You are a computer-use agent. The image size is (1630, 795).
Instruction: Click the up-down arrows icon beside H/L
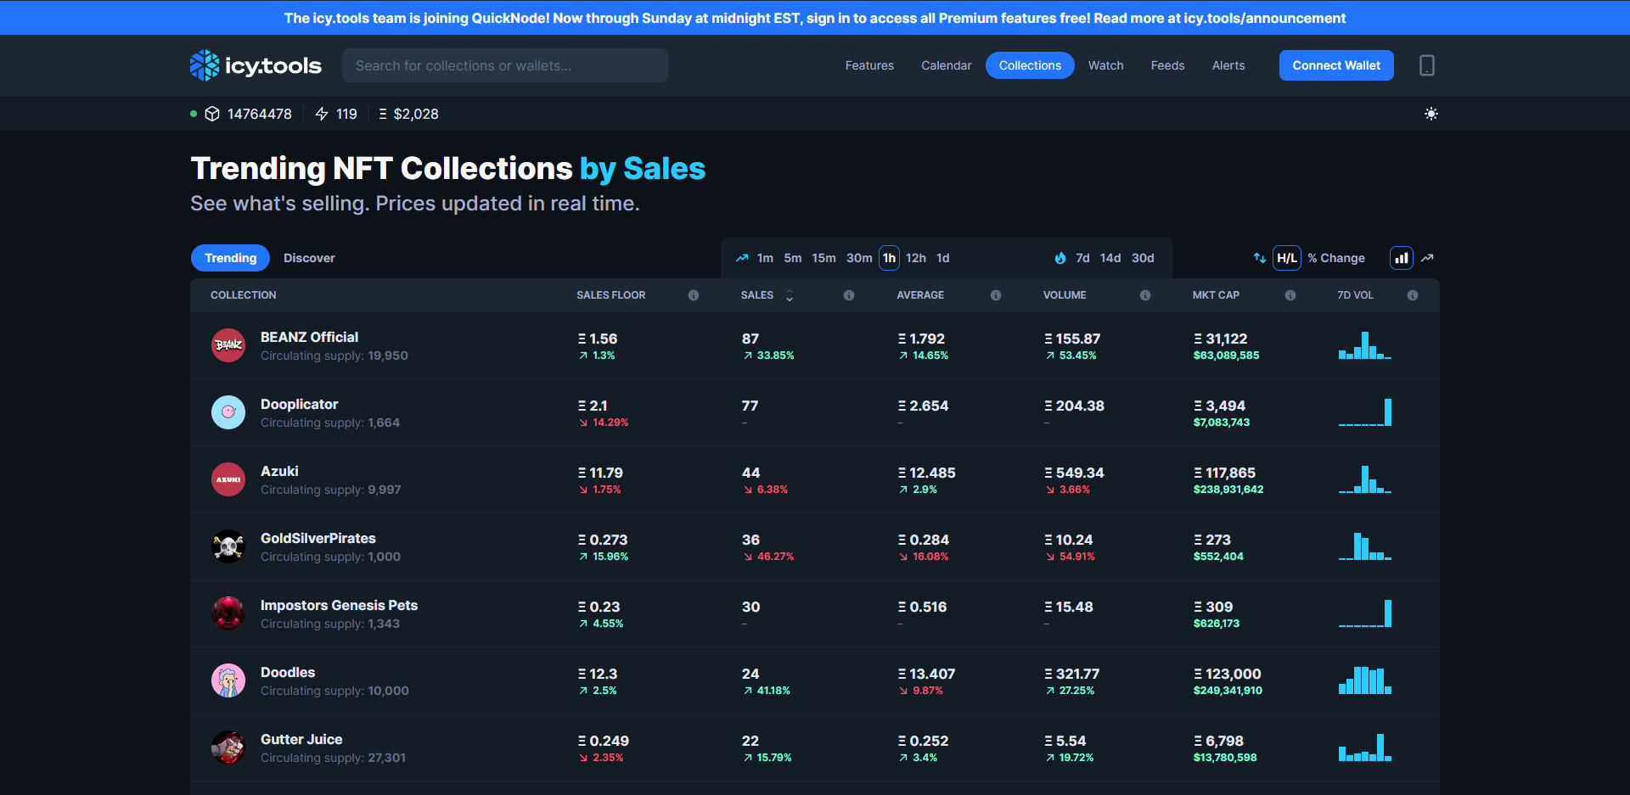[x=1260, y=258]
